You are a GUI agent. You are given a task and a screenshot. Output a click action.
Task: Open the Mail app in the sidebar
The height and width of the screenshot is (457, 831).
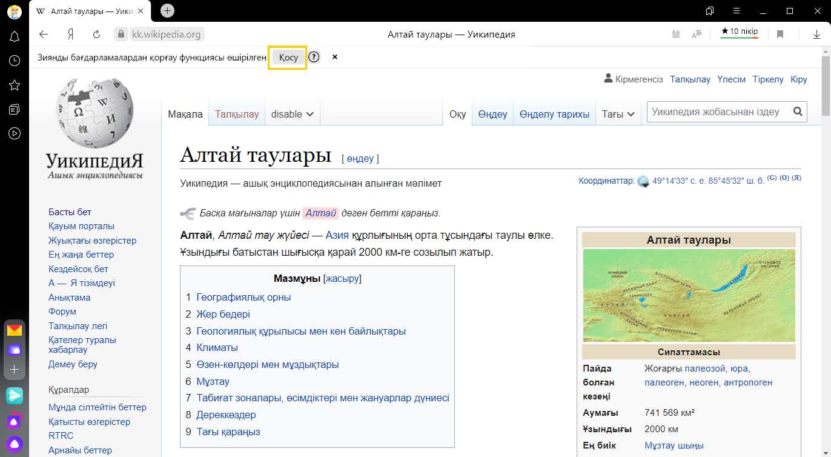point(15,330)
